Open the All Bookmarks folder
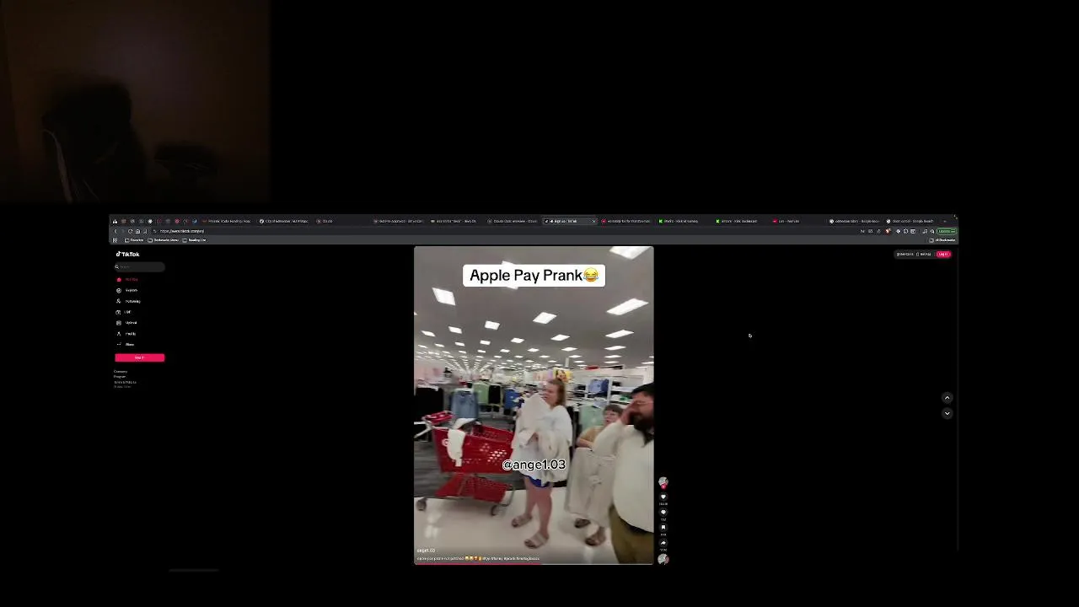The width and height of the screenshot is (1079, 607). (x=942, y=240)
